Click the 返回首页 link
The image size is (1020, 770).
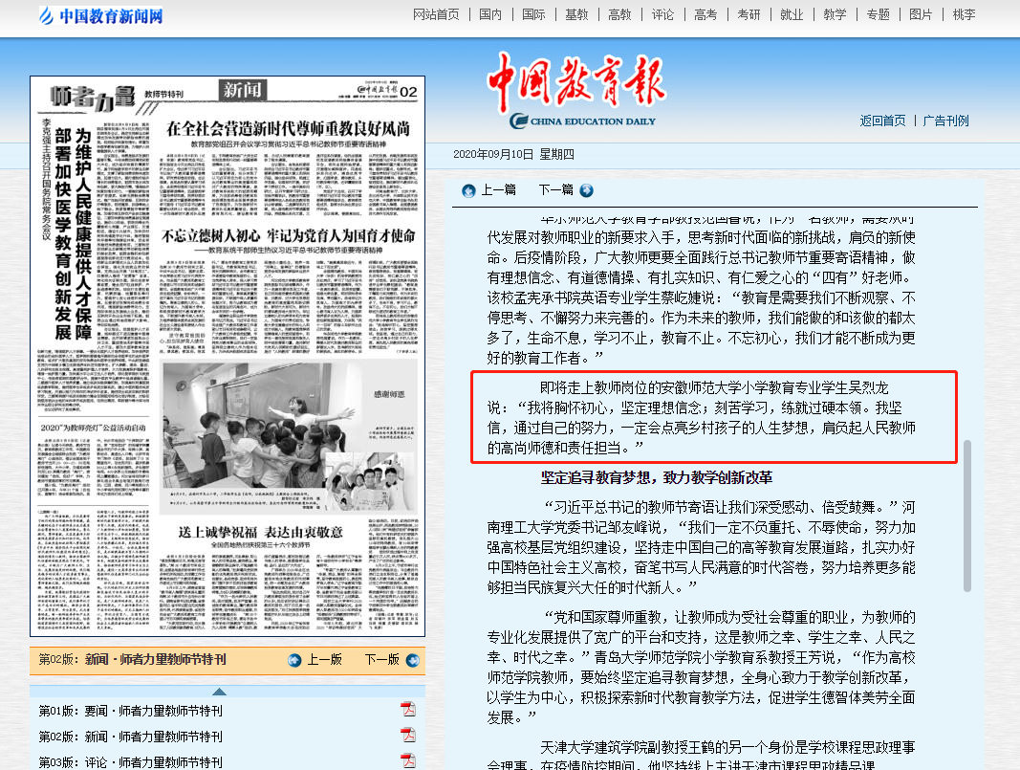(x=882, y=121)
